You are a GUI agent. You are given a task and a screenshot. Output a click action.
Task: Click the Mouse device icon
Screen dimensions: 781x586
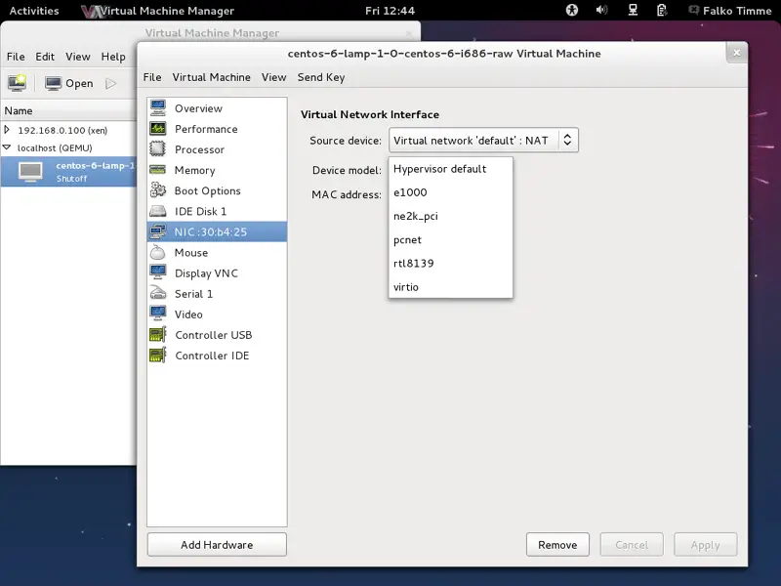pos(158,252)
